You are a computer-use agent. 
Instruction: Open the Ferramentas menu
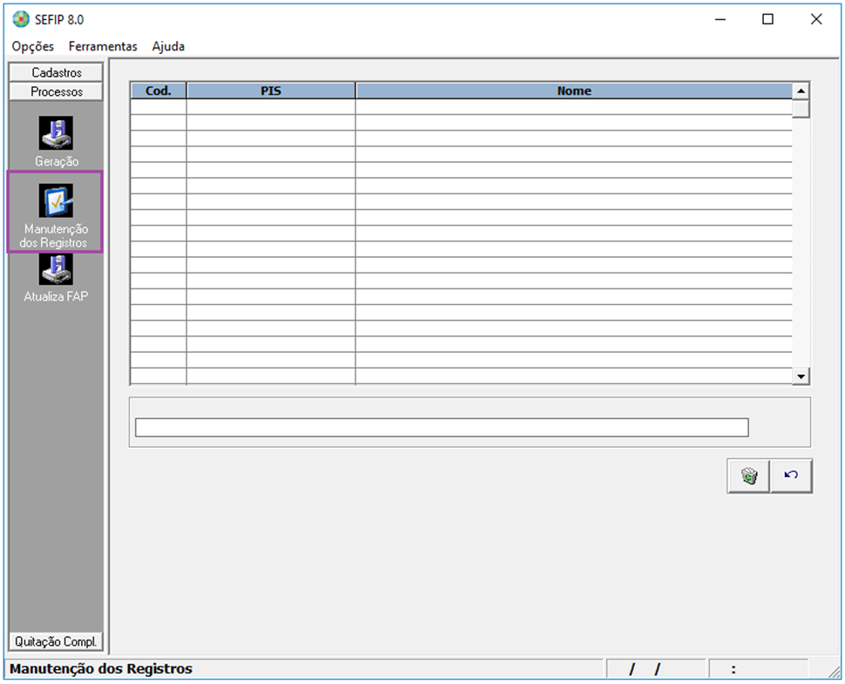(x=103, y=46)
